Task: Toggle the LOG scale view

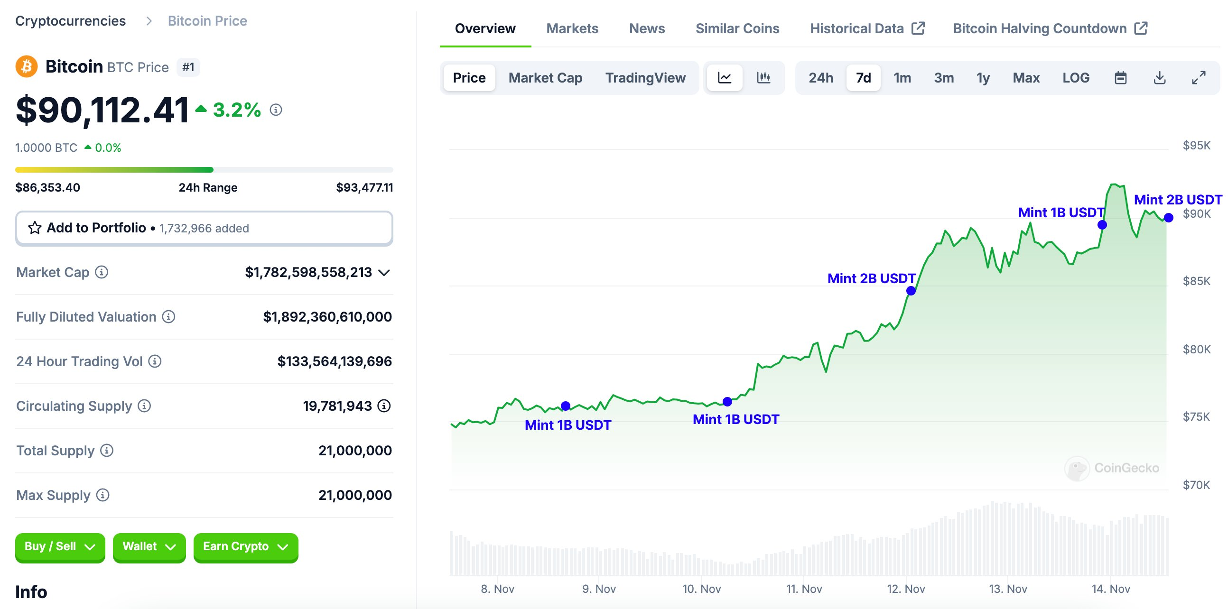Action: [1075, 77]
